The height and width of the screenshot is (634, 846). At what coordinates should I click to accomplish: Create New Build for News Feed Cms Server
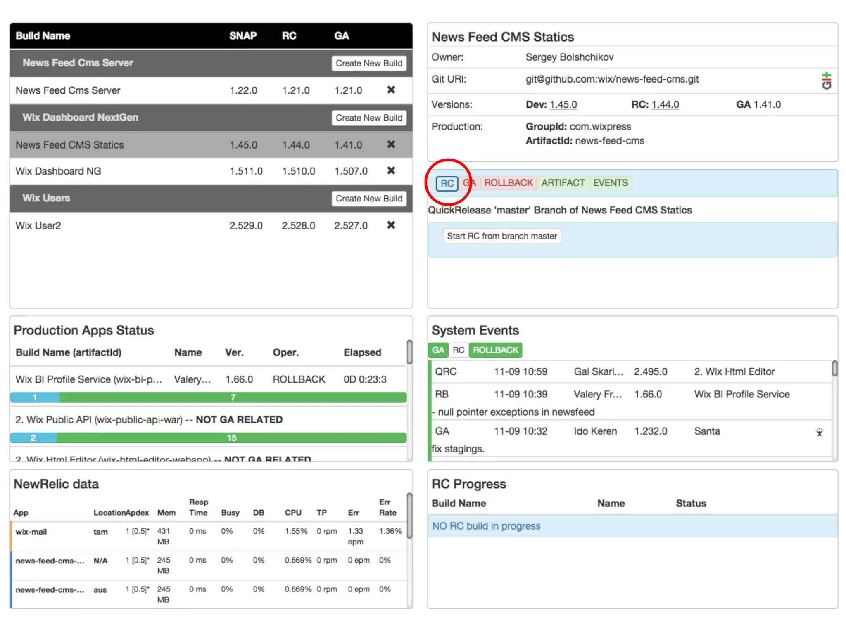click(x=368, y=63)
